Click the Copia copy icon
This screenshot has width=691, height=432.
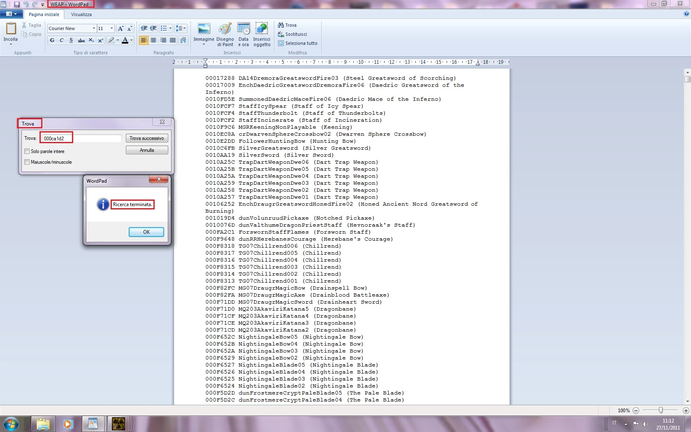click(24, 34)
